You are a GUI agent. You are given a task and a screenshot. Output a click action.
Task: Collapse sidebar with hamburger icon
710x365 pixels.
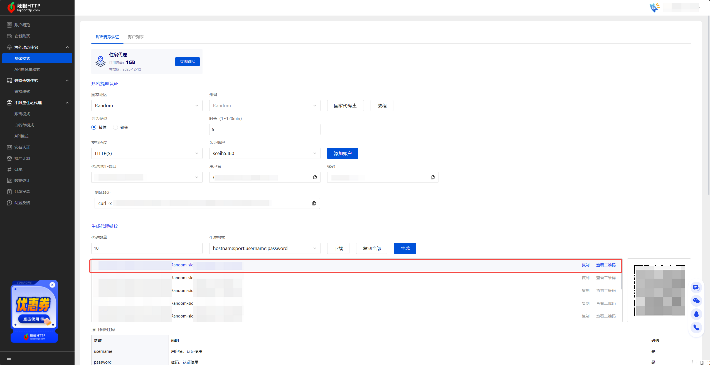pyautogui.click(x=9, y=358)
